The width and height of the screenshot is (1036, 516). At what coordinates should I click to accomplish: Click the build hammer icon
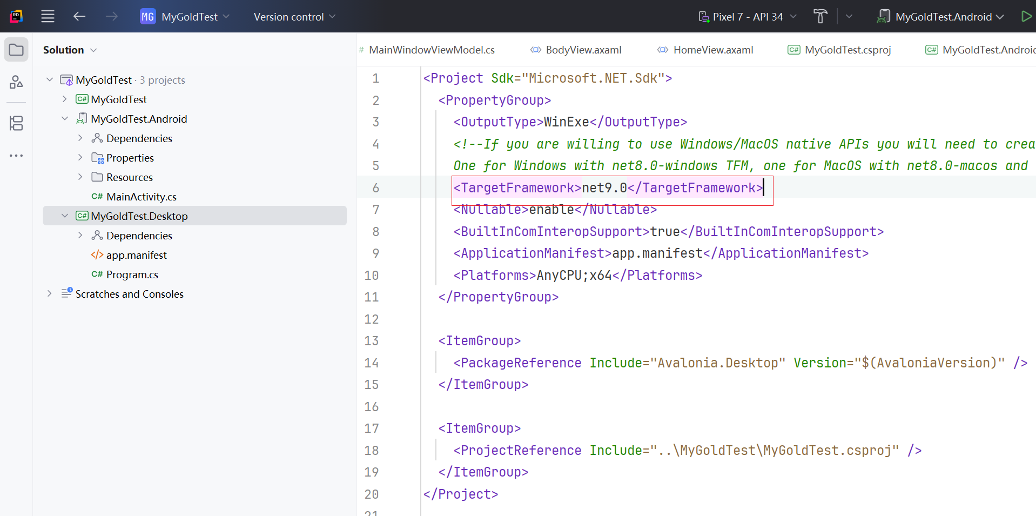point(820,17)
